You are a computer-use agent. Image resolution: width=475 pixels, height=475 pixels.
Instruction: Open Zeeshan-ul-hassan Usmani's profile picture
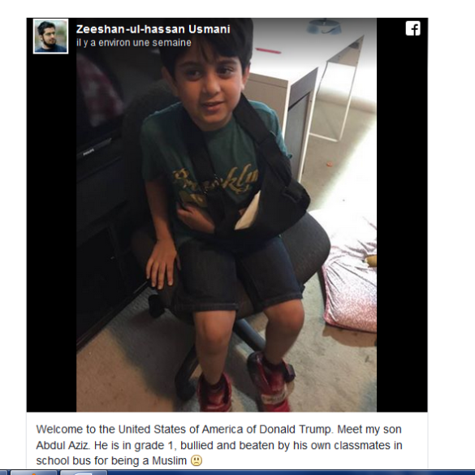click(x=50, y=36)
